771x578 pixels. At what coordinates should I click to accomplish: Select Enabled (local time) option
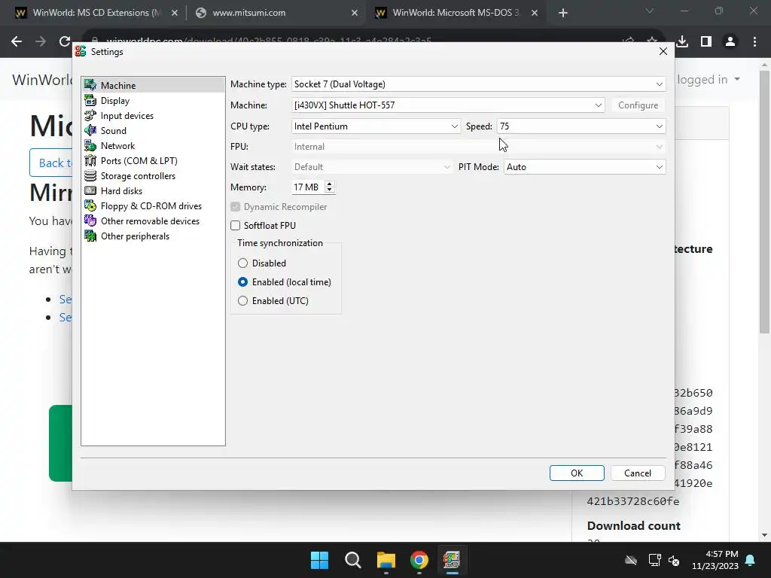tap(243, 282)
